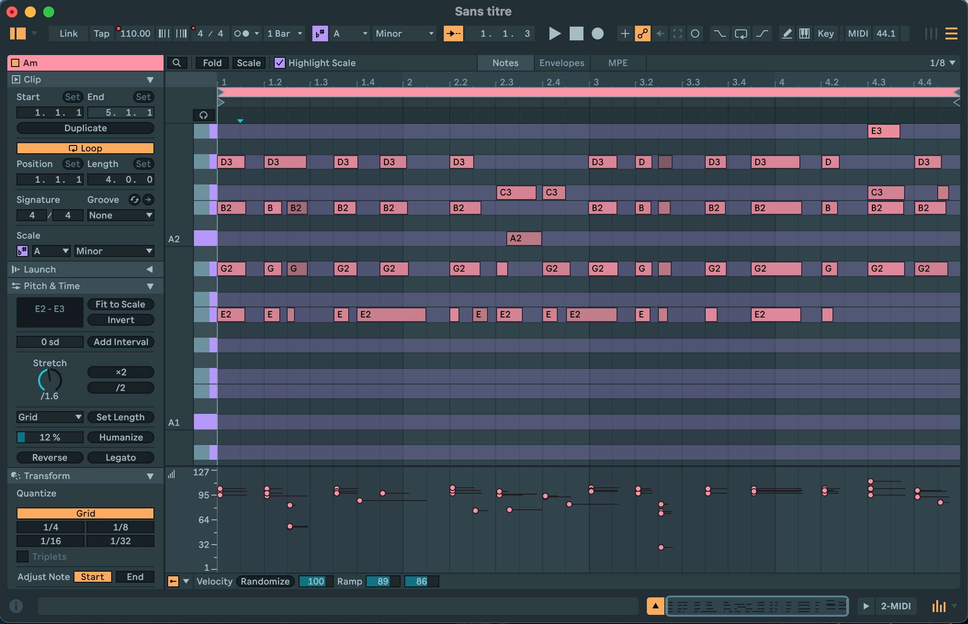Collapse the Pitch & Time section
The width and height of the screenshot is (968, 624).
(x=150, y=286)
